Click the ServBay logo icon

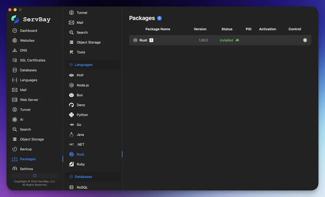point(15,19)
